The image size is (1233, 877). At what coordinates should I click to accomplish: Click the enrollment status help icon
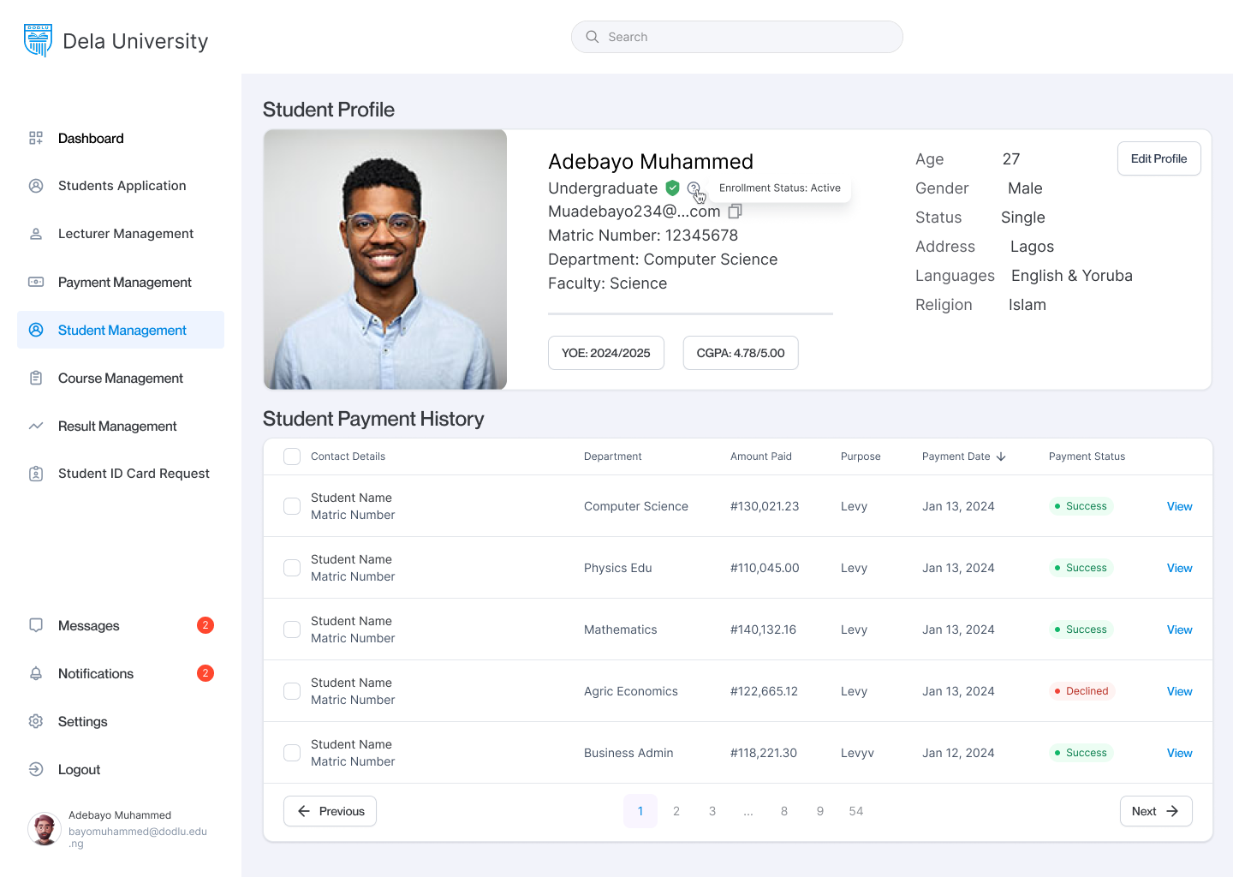point(694,188)
